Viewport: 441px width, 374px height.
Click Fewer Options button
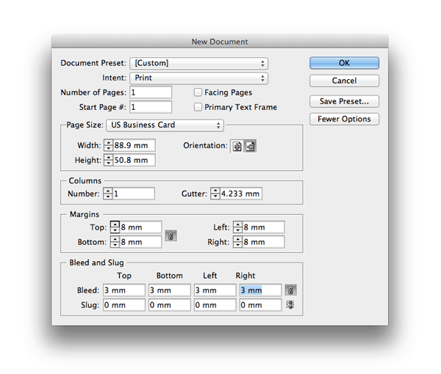click(344, 119)
